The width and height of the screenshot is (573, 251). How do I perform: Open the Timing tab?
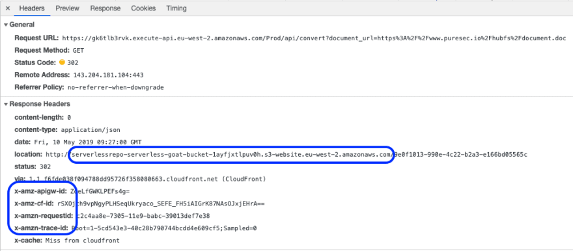[x=176, y=8]
